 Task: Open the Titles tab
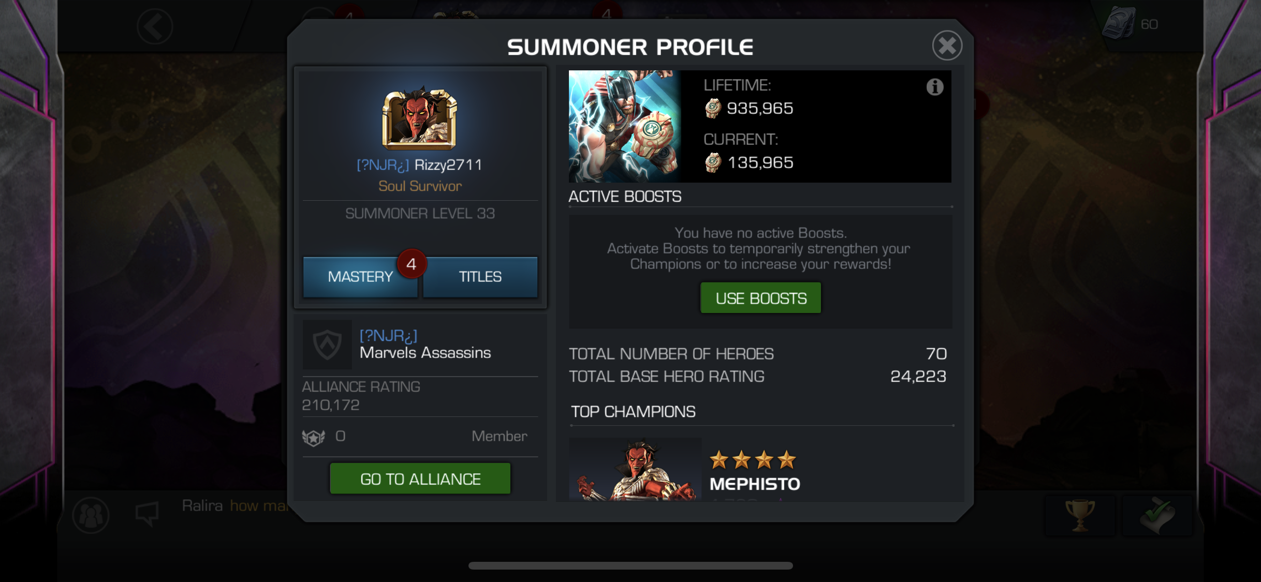480,277
